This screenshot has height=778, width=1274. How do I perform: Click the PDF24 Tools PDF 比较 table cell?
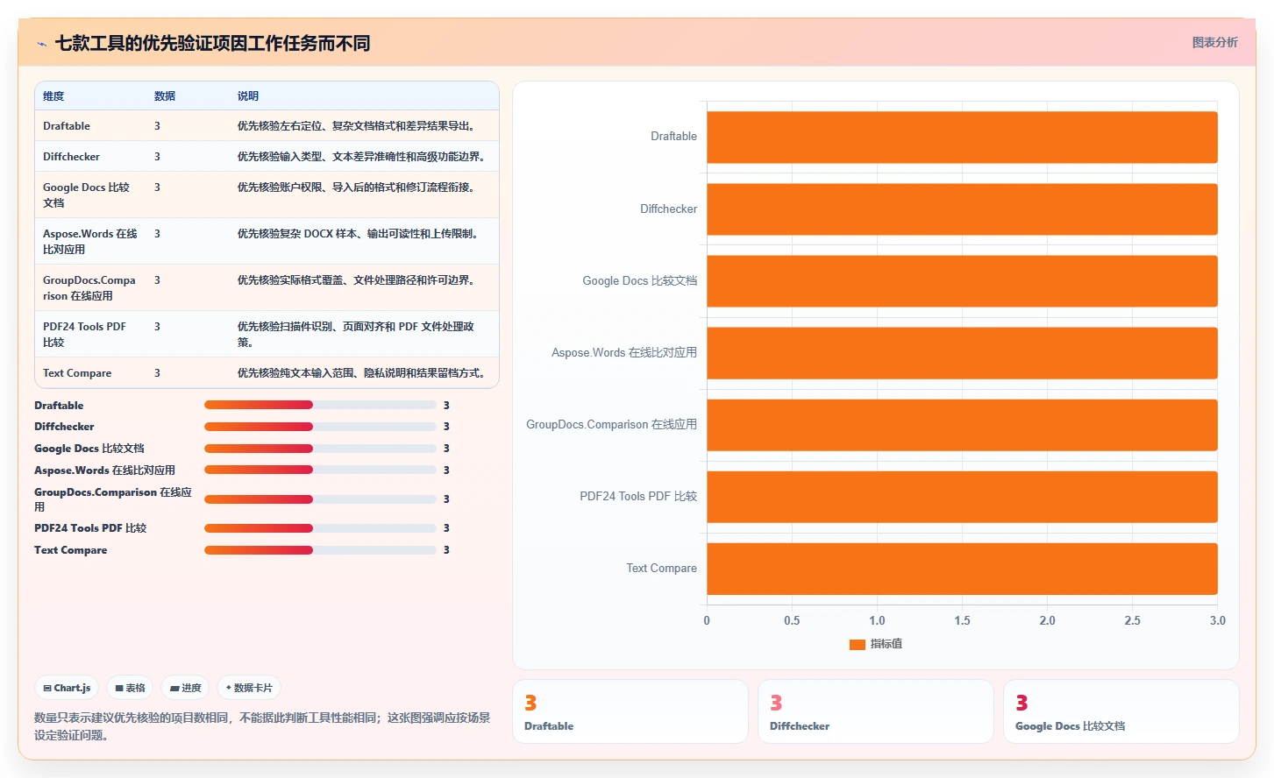[x=85, y=334]
